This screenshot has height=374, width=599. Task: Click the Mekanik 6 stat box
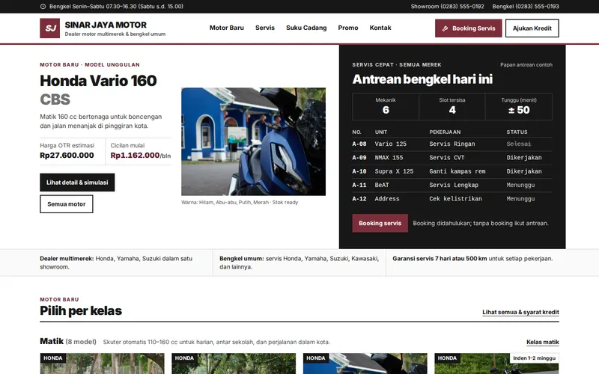click(386, 106)
